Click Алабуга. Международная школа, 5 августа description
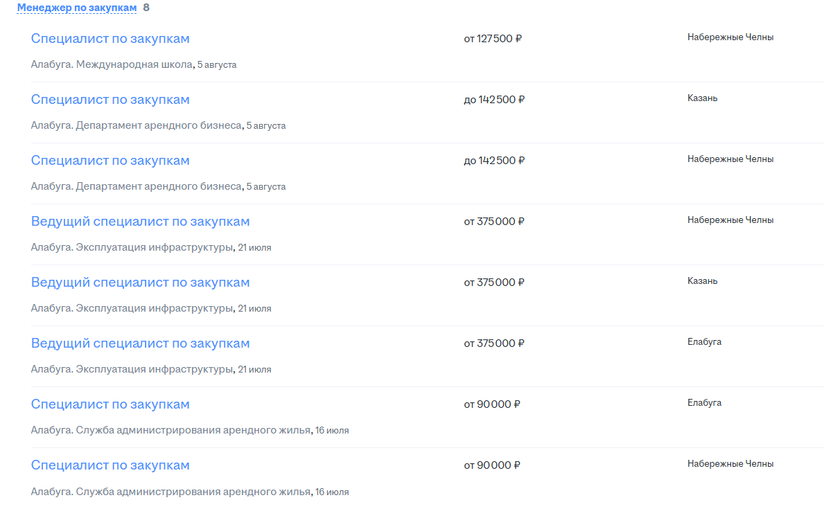Screen dimensions: 824x509 (134, 65)
